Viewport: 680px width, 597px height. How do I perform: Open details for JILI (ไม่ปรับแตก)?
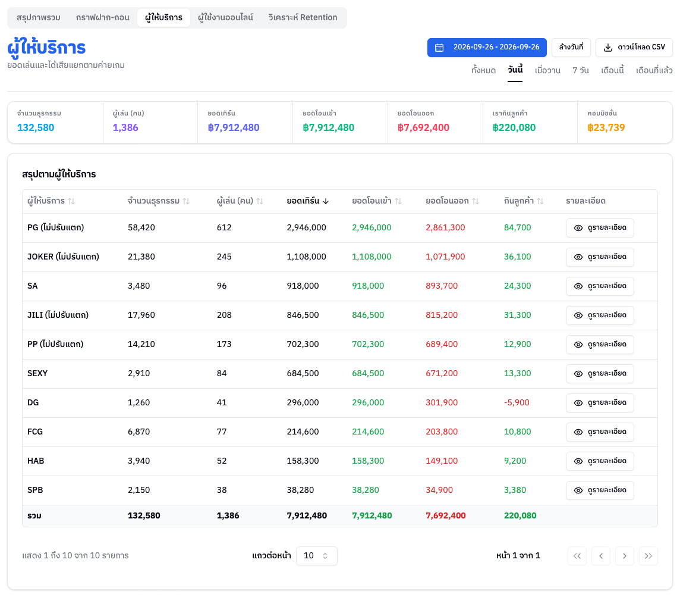[600, 315]
